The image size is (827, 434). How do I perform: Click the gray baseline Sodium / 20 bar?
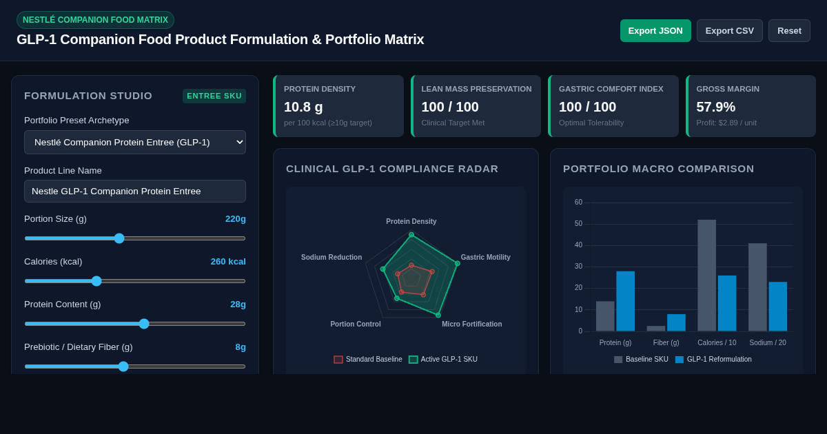[x=757, y=287]
